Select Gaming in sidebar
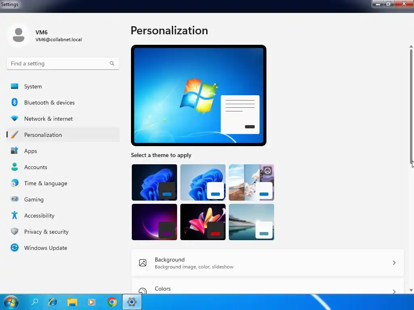Viewport: 414px width, 310px height. pos(63,199)
